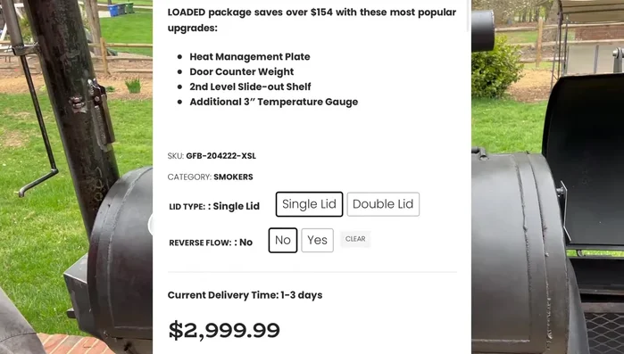Set Reverse Flow to No
The image size is (624, 354).
click(x=283, y=240)
